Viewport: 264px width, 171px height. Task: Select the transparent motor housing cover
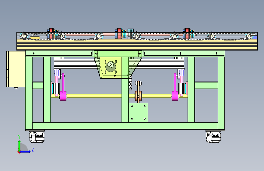tap(118, 65)
